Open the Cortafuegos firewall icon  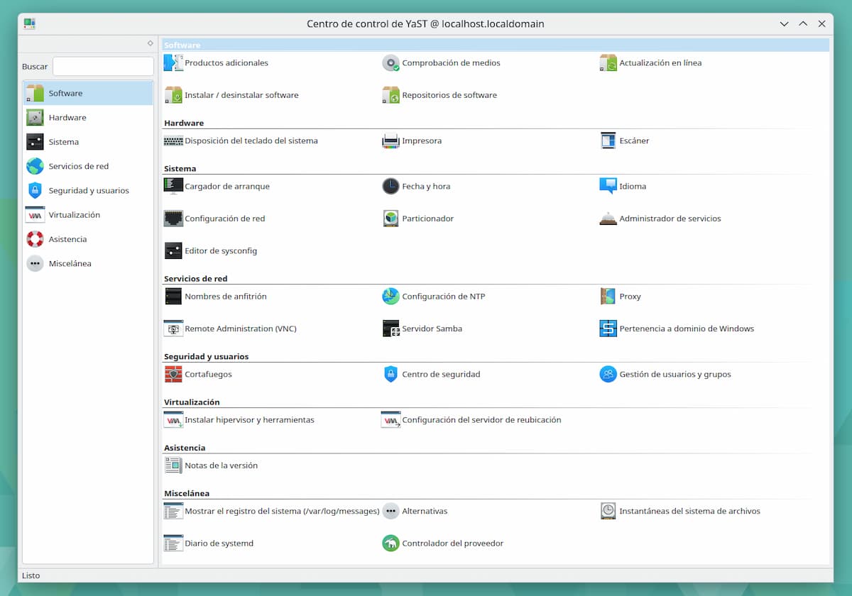[x=173, y=374]
